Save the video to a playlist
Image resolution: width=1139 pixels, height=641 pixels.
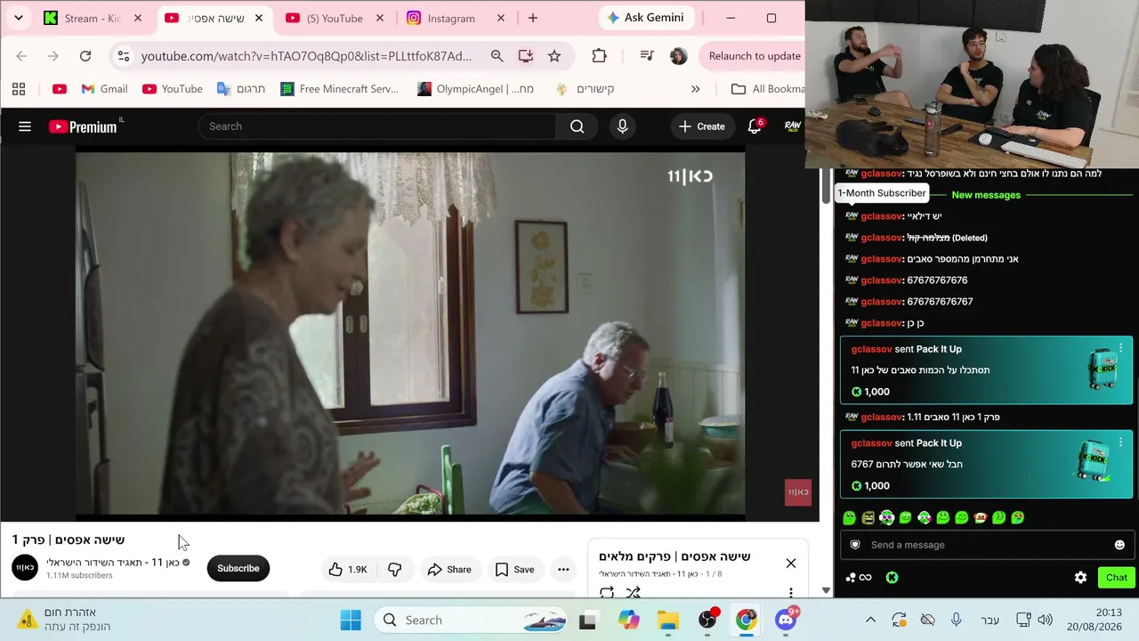coord(514,570)
